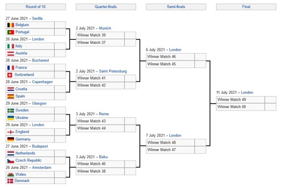Click the Winner Match 49 cell

(240, 100)
